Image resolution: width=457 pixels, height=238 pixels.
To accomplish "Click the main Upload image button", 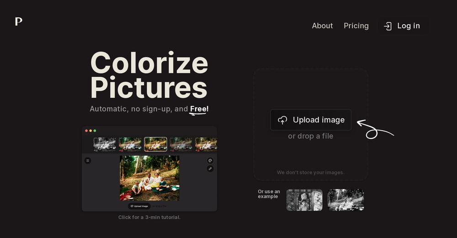I will pyautogui.click(x=311, y=120).
